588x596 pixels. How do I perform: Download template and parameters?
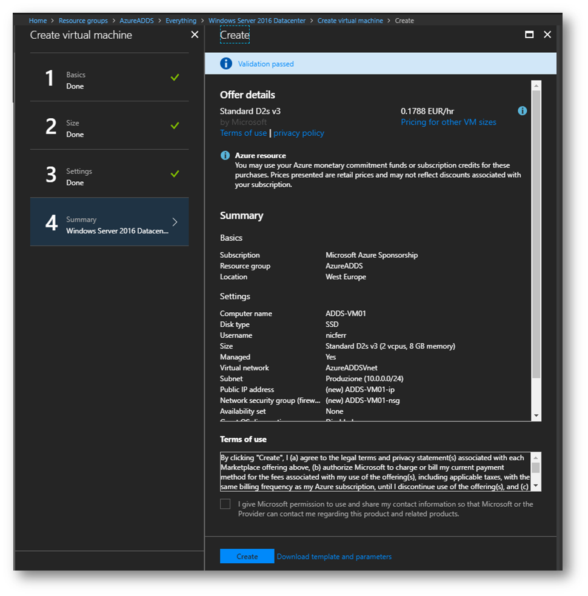coord(334,557)
